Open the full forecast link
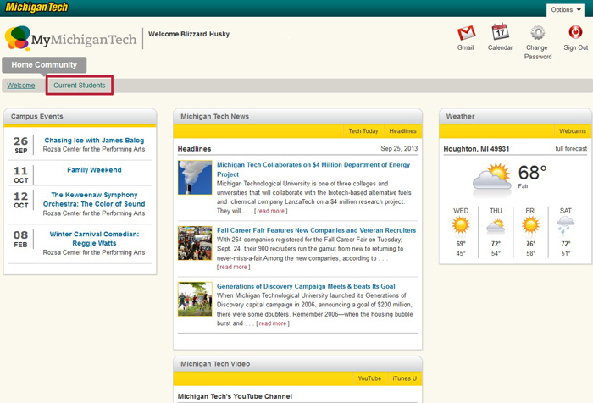This screenshot has width=593, height=403. 571,148
